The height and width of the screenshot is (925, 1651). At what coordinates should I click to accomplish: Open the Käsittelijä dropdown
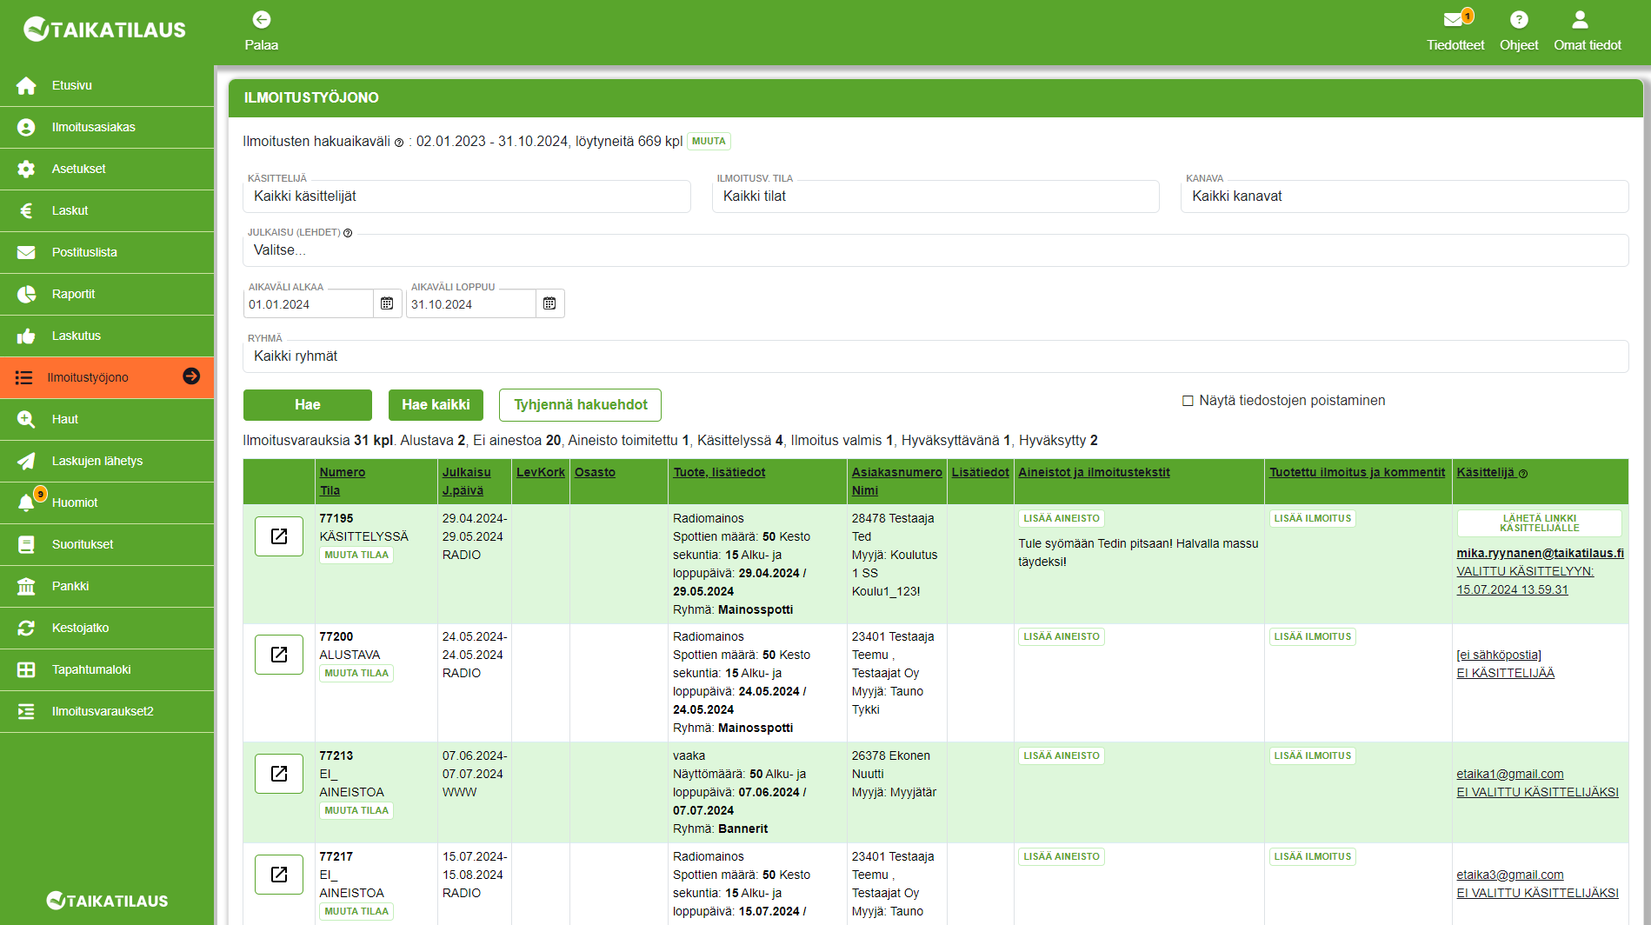467,196
